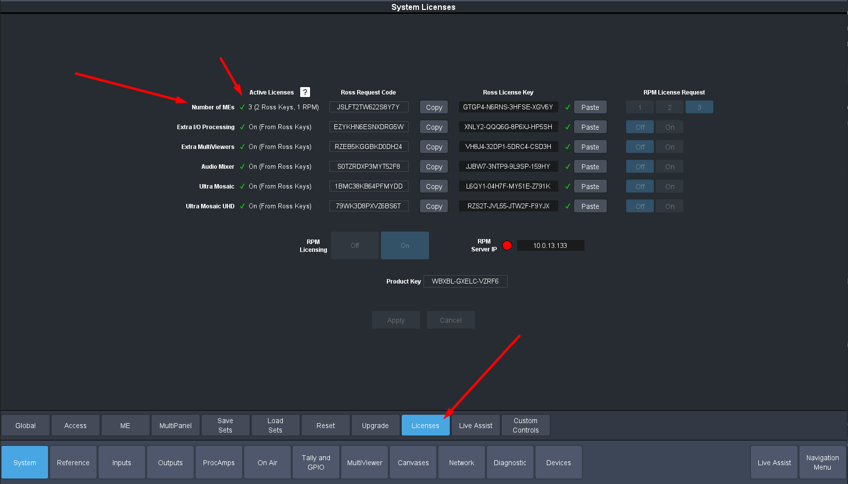Set Ultra Mosaic RPM request Off

point(640,186)
